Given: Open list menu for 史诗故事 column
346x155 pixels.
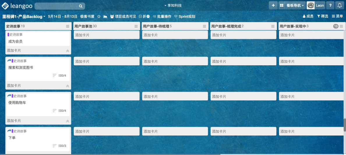Looking at the screenshot, I should tap(68, 26).
